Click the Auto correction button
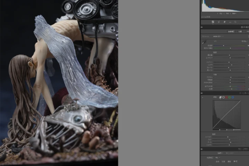 click(x=231, y=31)
